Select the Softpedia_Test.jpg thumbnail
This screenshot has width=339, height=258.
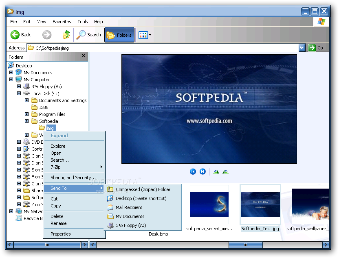pyautogui.click(x=260, y=204)
